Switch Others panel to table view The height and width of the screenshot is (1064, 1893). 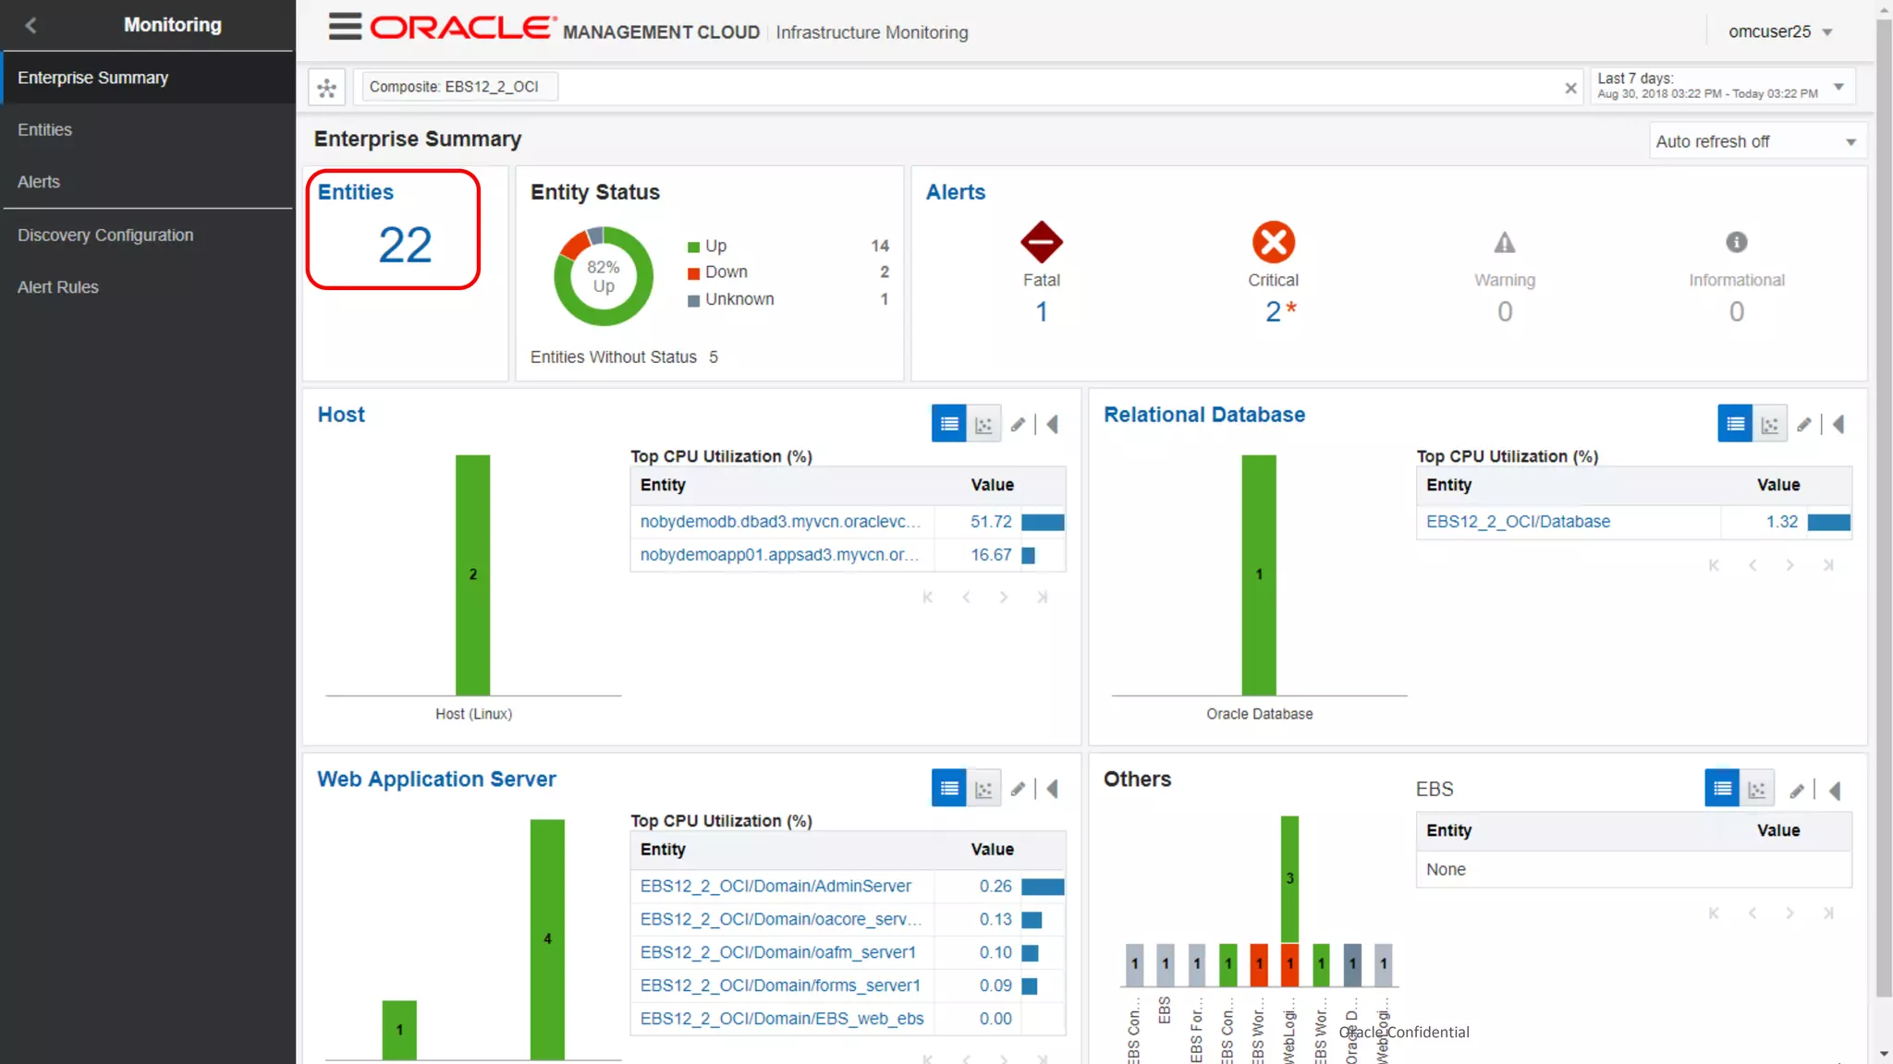point(1722,789)
